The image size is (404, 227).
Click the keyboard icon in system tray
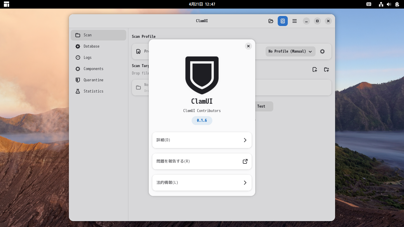pos(369,4)
